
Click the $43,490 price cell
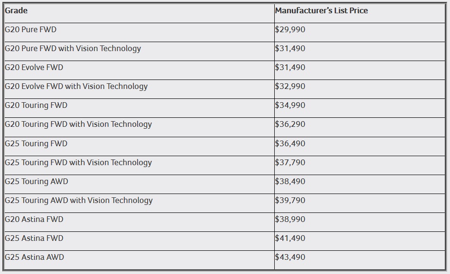coord(290,257)
